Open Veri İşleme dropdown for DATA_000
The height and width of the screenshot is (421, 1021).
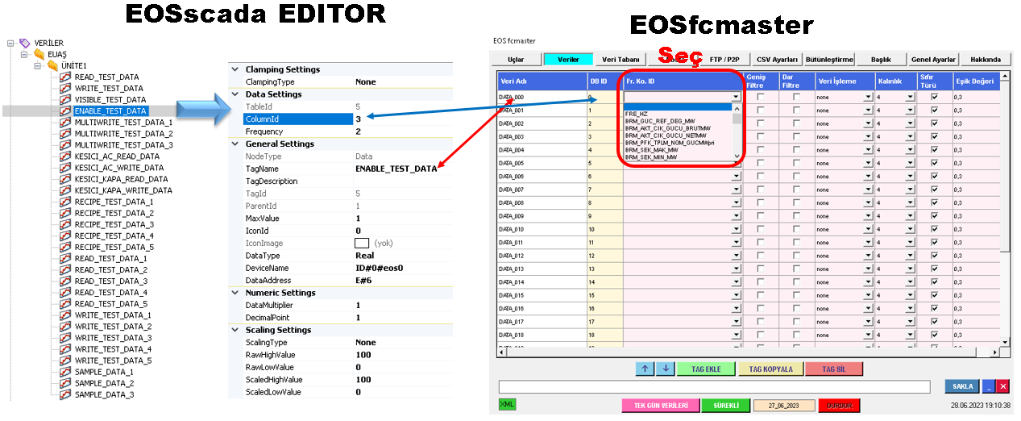868,97
